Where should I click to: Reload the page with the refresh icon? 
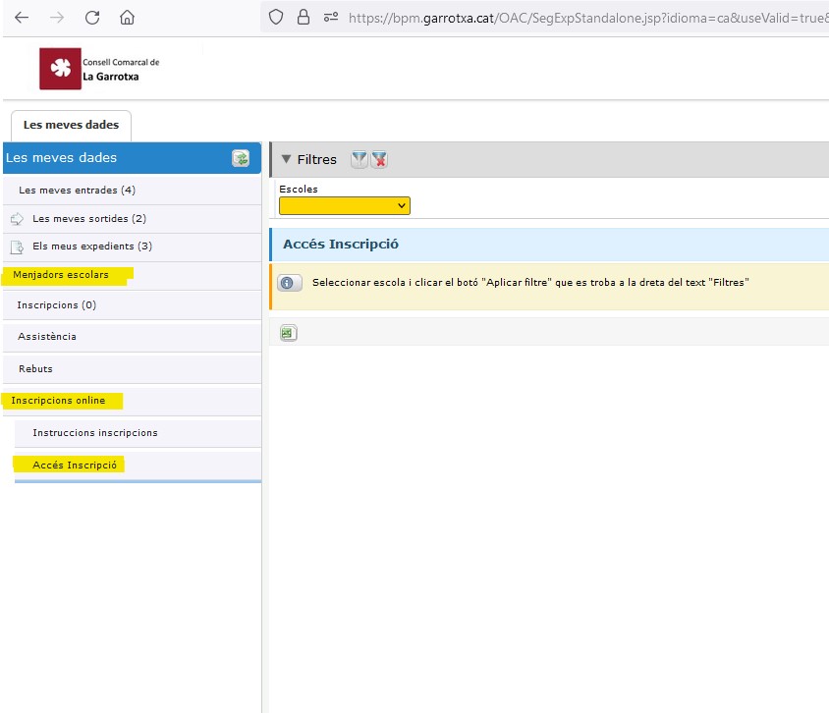[x=92, y=18]
